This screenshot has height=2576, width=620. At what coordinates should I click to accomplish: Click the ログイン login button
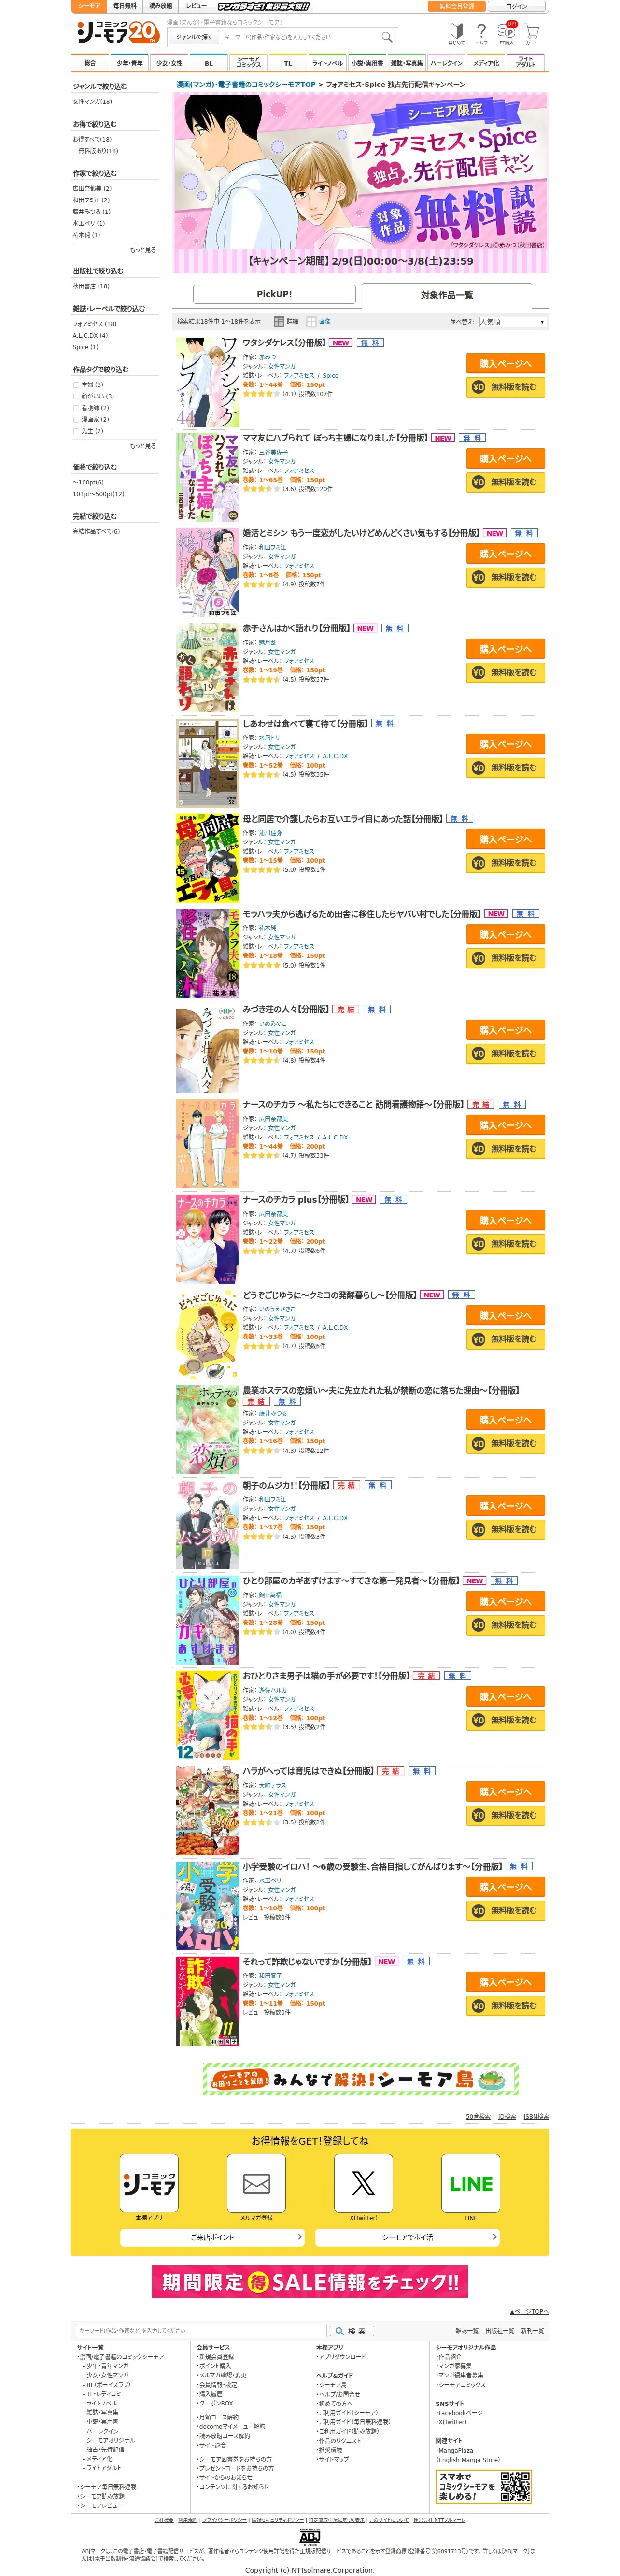(x=517, y=6)
